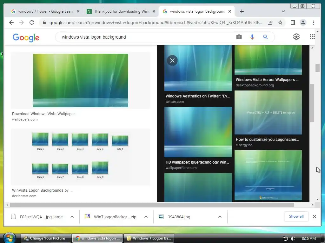Share this page using share icon
325x243 pixels.
(x=270, y=22)
